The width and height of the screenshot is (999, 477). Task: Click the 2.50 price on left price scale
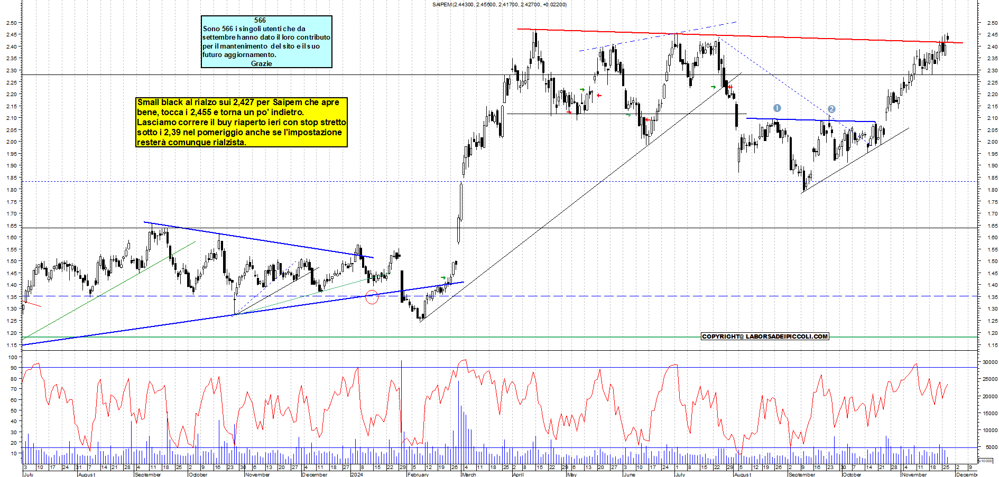coord(11,23)
